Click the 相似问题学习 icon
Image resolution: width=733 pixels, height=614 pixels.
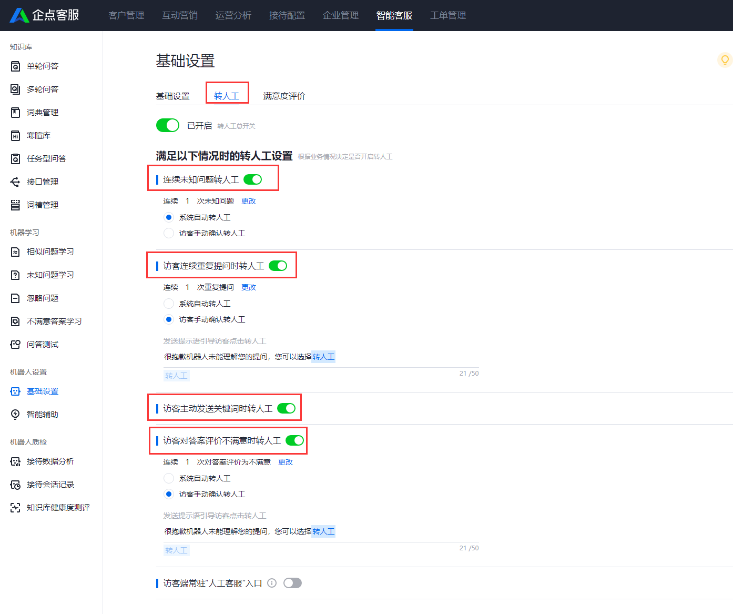pyautogui.click(x=16, y=252)
